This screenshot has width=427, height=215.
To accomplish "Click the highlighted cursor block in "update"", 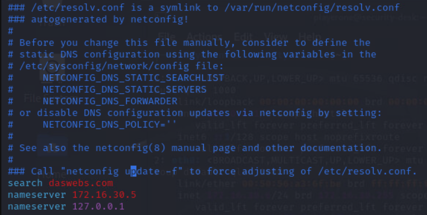I will tap(133, 171).
